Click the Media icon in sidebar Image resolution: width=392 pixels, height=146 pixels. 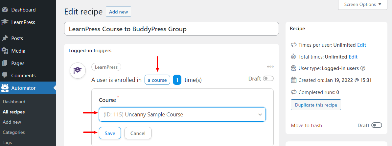coord(5,51)
